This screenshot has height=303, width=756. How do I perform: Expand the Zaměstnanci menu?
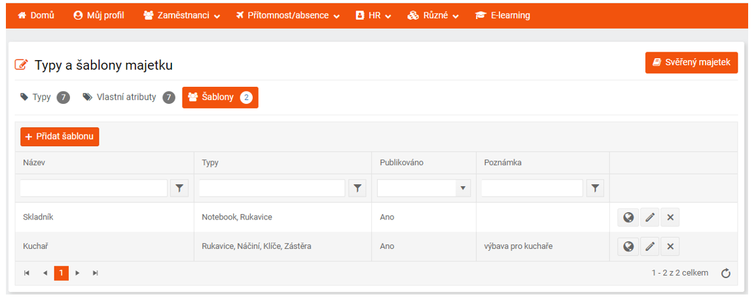coord(182,16)
